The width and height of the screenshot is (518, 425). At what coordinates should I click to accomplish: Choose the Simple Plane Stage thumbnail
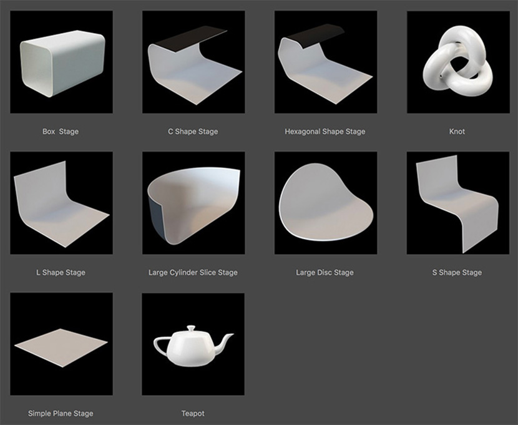[x=61, y=344]
